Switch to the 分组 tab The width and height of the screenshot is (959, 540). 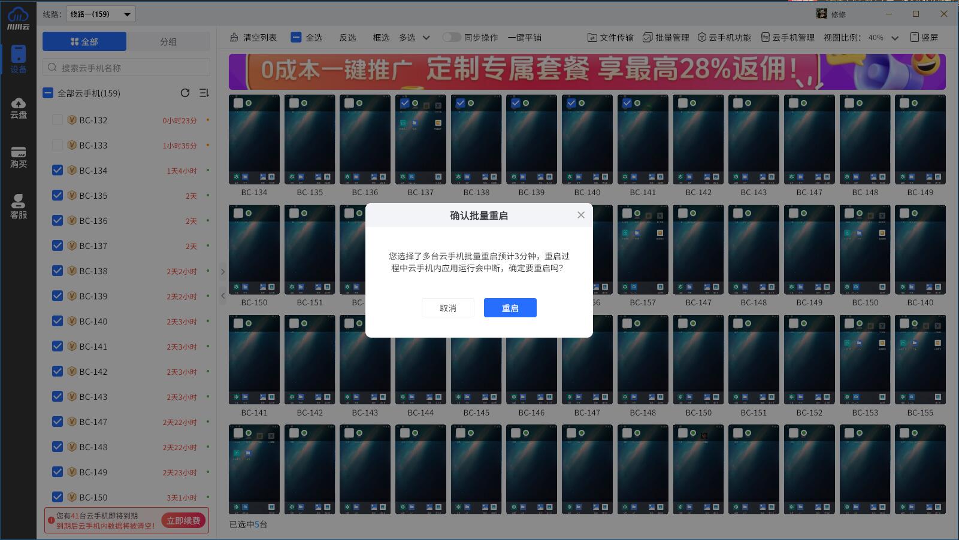click(x=168, y=41)
